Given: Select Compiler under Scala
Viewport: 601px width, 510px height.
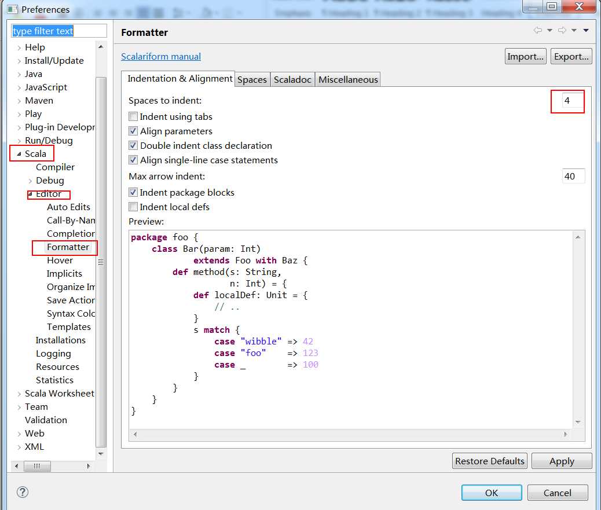Looking at the screenshot, I should tap(55, 167).
